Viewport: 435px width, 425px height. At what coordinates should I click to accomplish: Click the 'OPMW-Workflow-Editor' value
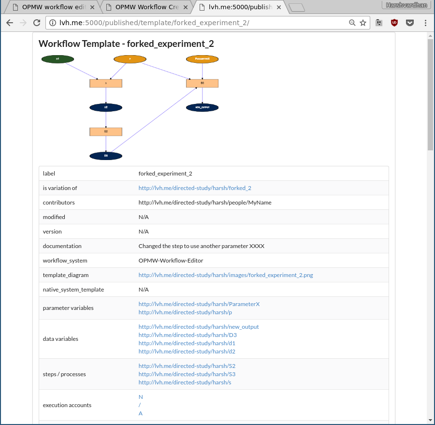click(171, 261)
